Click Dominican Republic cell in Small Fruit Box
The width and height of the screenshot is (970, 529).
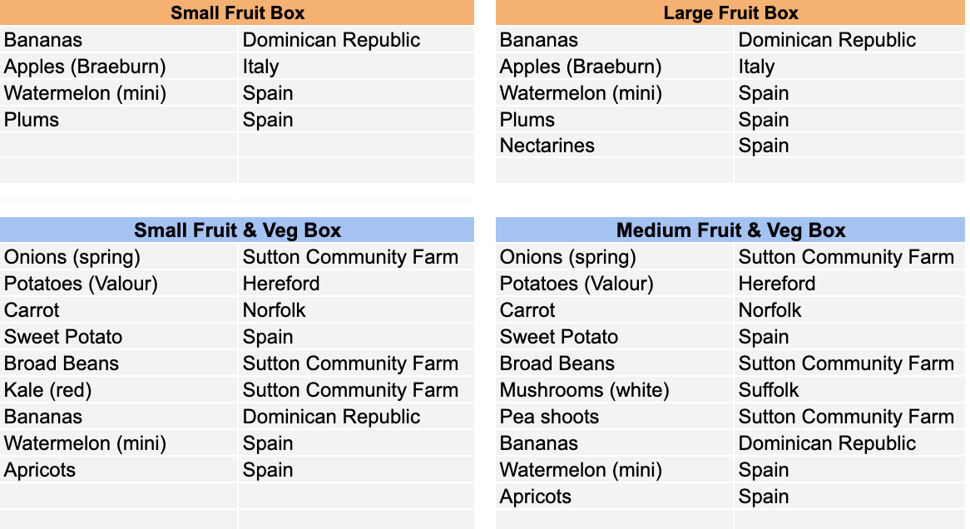click(x=356, y=40)
